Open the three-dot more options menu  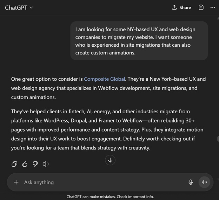pos(213,7)
